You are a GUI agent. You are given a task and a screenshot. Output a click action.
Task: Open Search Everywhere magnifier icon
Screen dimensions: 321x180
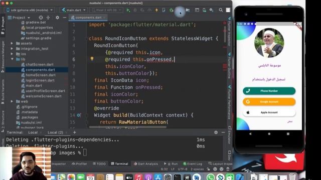221,10
